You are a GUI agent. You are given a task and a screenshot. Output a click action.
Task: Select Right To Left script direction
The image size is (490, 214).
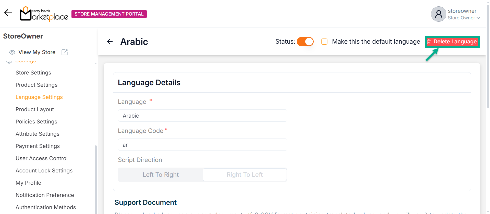(x=244, y=175)
